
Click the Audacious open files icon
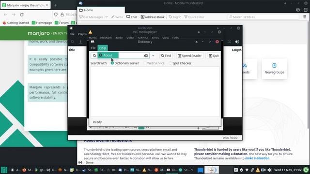pyautogui.click(x=80, y=42)
